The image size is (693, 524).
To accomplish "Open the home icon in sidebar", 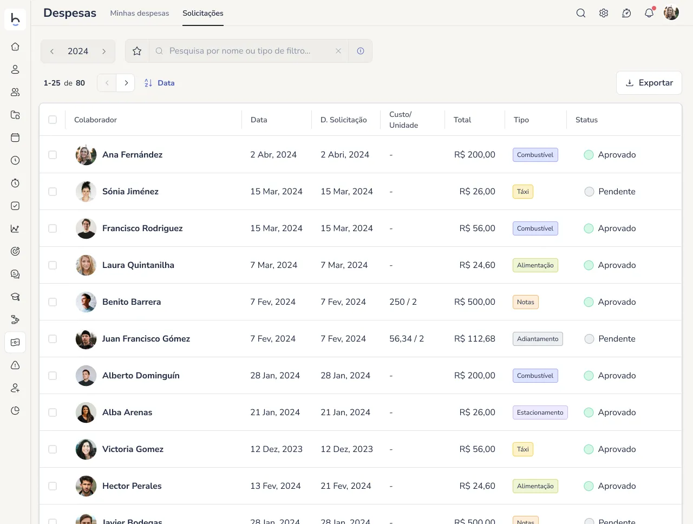I will (x=15, y=47).
